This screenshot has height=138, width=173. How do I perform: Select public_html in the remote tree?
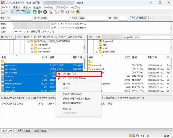[x=109, y=52]
